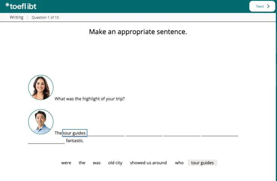Select the word chip "who"
This screenshot has height=181, width=277.
179,163
